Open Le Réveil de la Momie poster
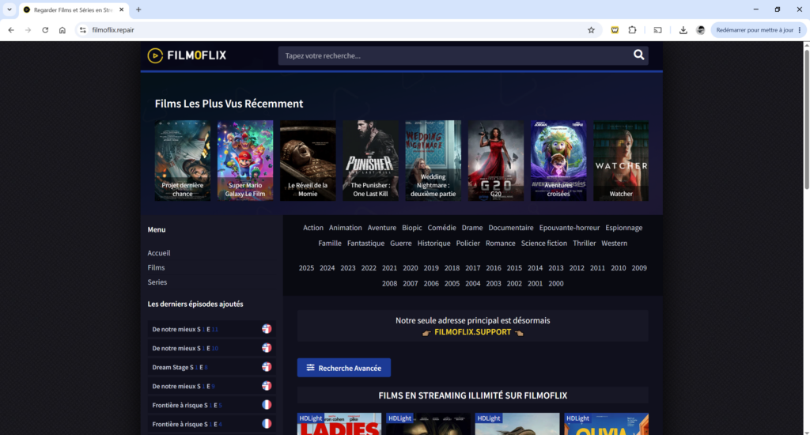Image resolution: width=810 pixels, height=435 pixels. coord(308,161)
